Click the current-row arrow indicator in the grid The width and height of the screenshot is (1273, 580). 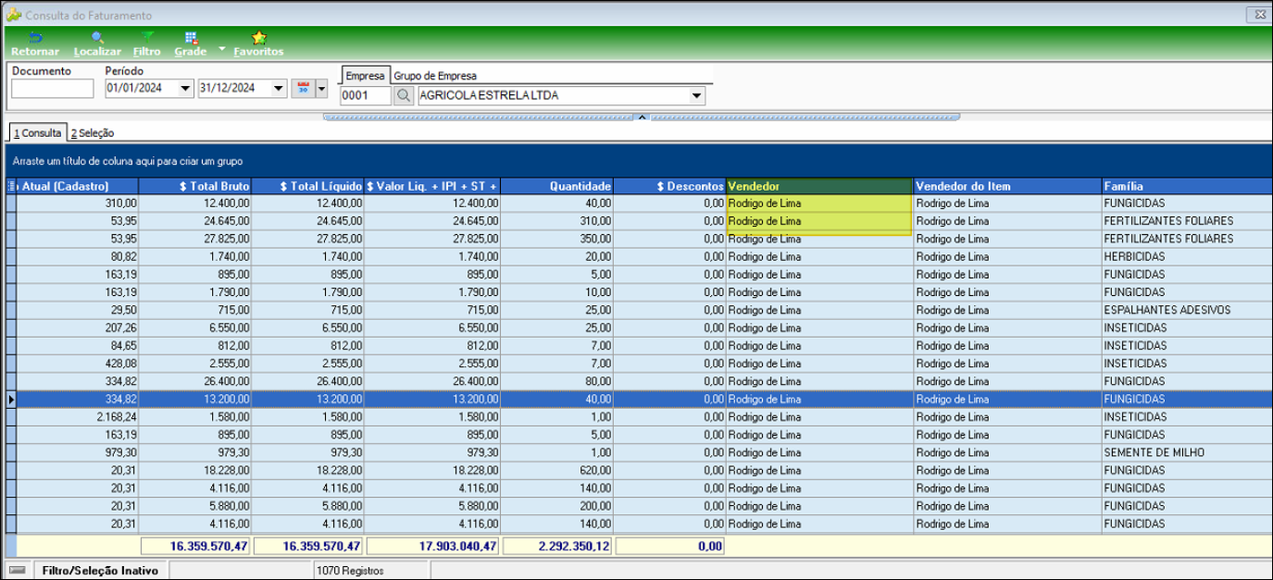coord(11,400)
